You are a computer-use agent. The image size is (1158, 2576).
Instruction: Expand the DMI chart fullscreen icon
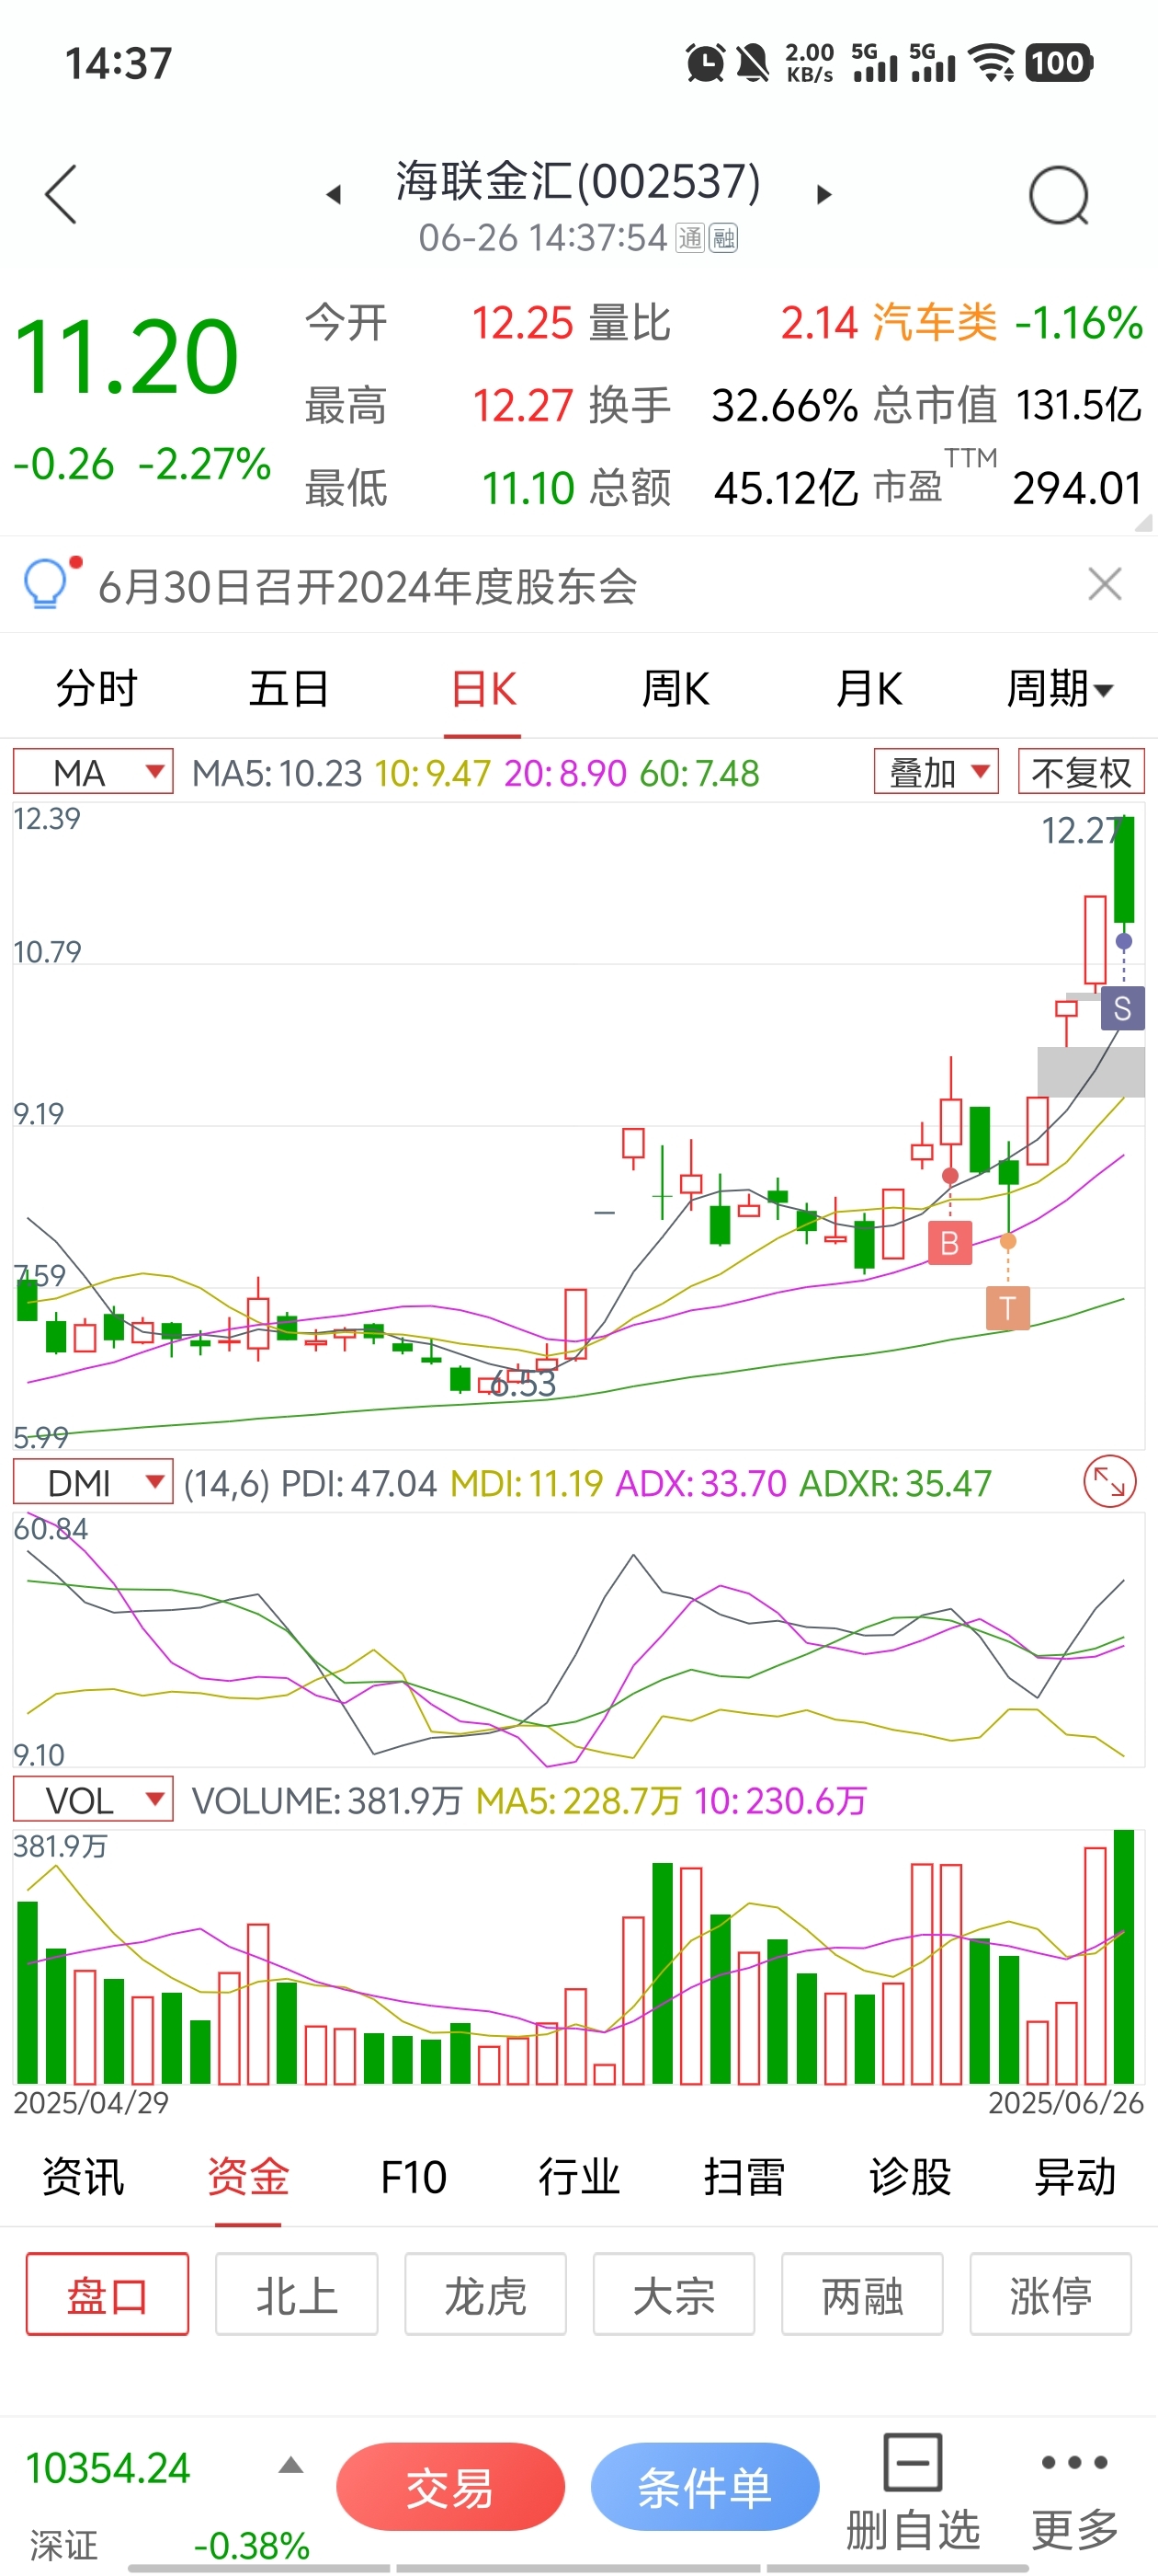coord(1110,1481)
